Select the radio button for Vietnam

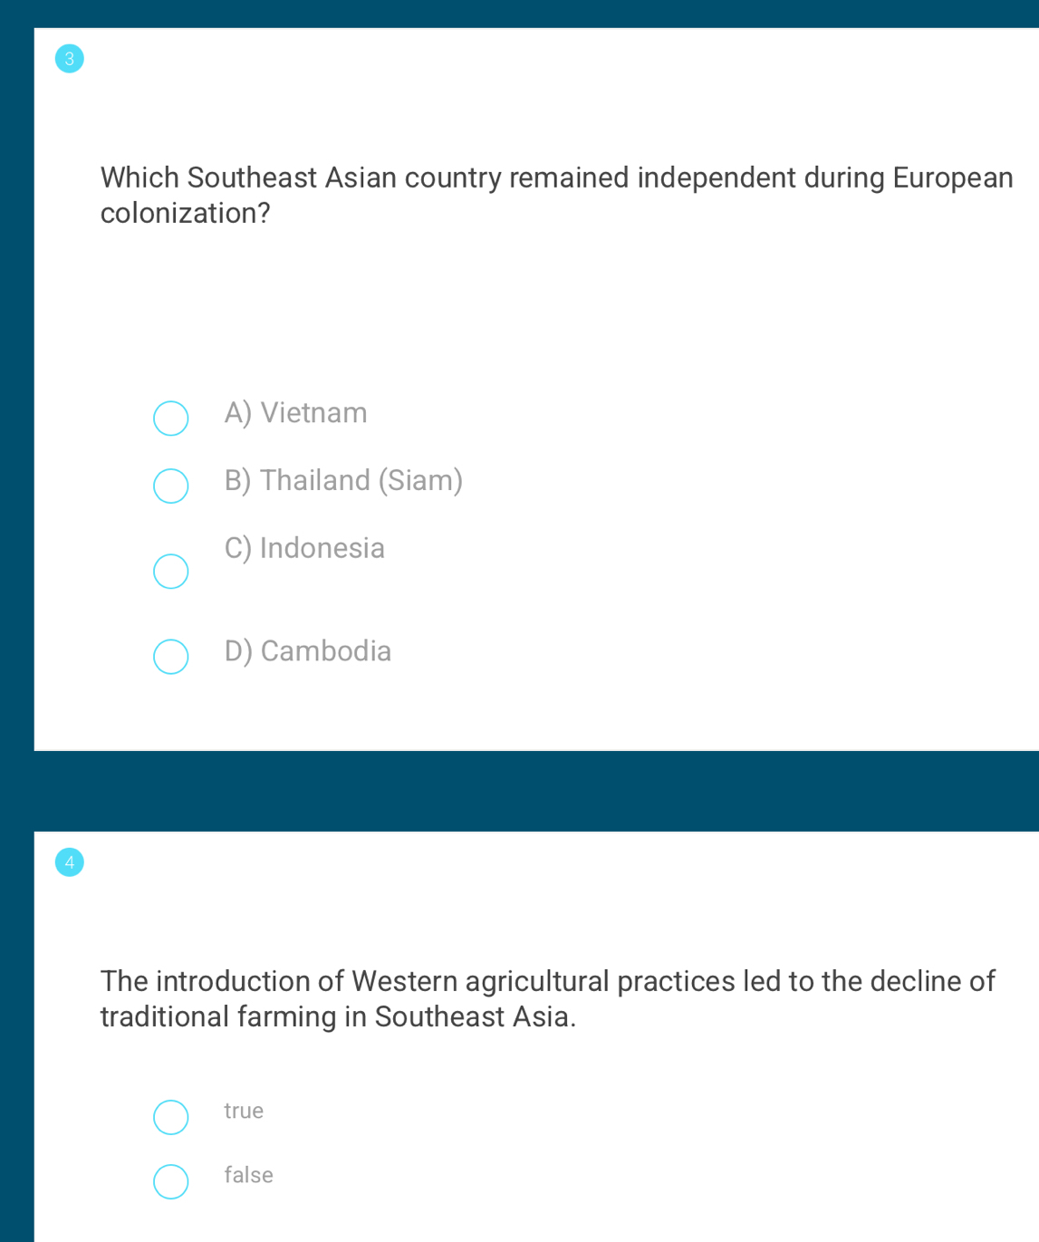tap(170, 419)
